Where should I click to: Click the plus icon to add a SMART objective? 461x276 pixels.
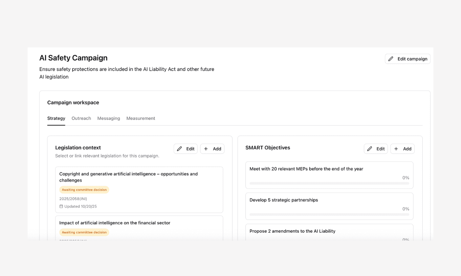tap(396, 149)
